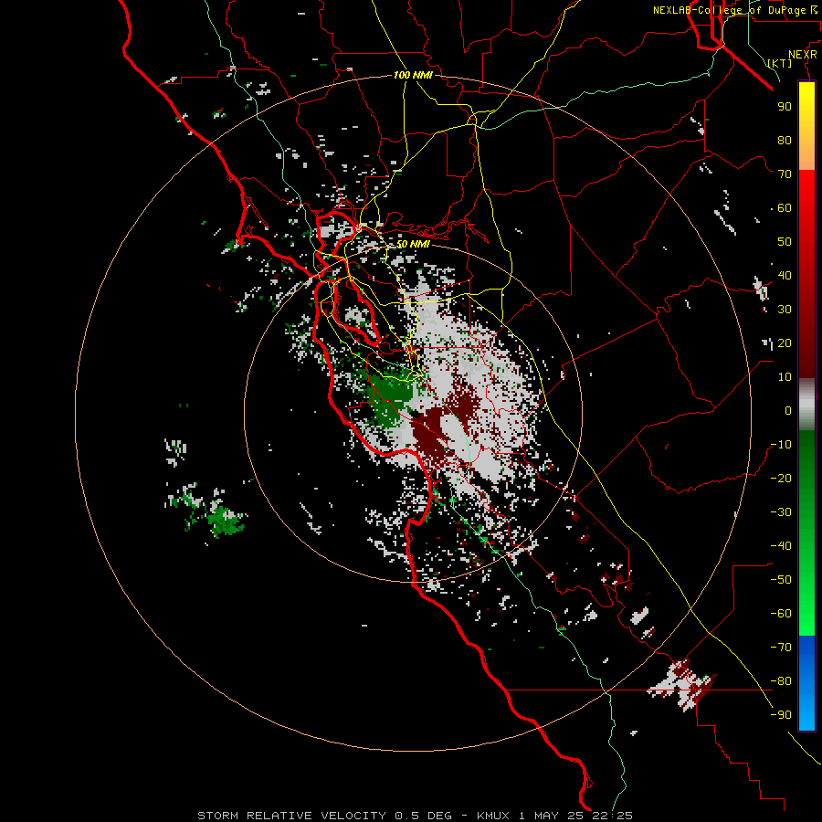Click the -70 value on the velocity scale

[781, 648]
